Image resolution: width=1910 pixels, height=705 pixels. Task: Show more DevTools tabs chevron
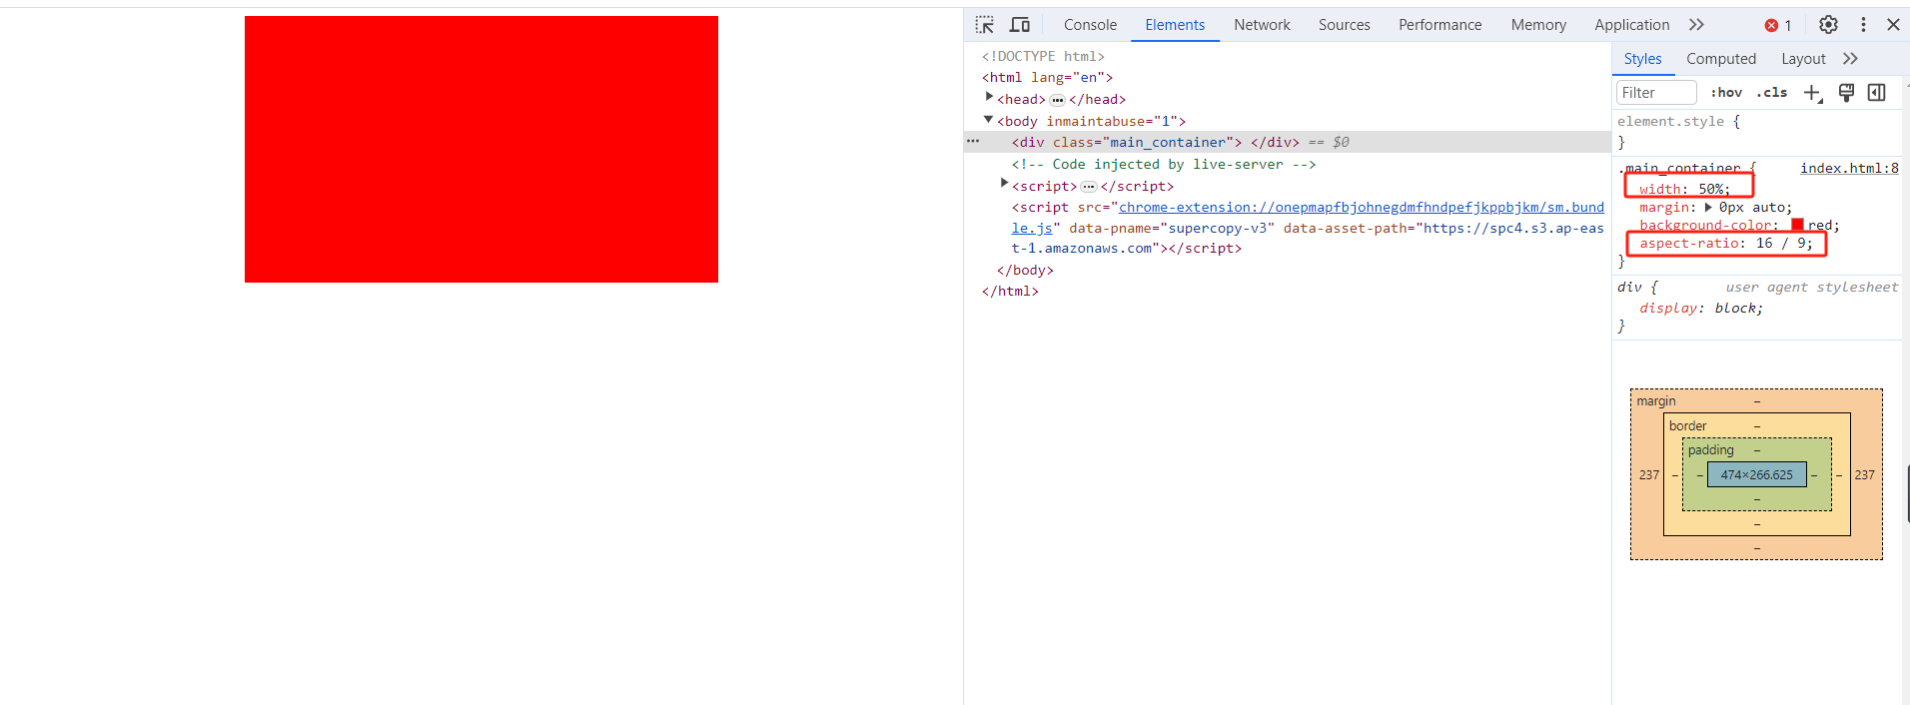[1696, 25]
